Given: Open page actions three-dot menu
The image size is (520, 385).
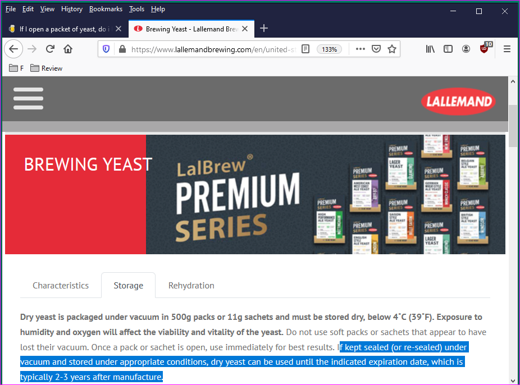Looking at the screenshot, I should coord(360,49).
